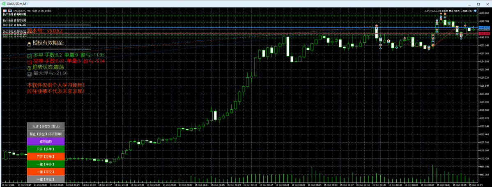The width and height of the screenshot is (492, 187).
Task: Click the blue 4146.927 price label
Action: pos(483,28)
